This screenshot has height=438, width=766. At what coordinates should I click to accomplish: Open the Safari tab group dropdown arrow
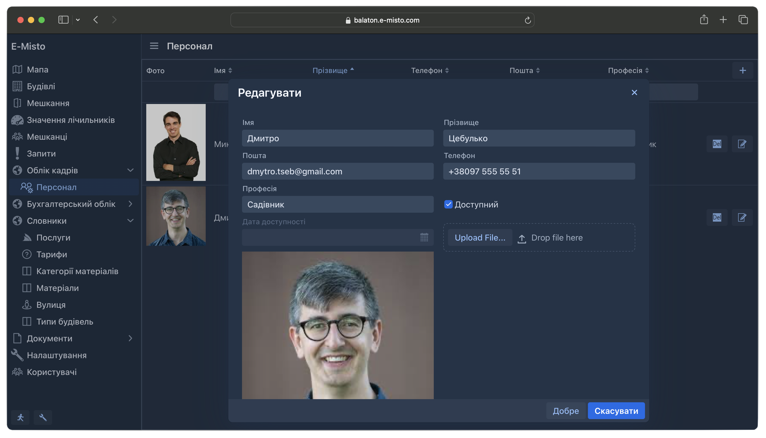[78, 20]
